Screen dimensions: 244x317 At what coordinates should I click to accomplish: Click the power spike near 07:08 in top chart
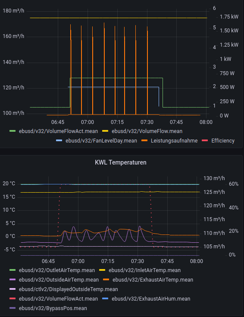104,69
